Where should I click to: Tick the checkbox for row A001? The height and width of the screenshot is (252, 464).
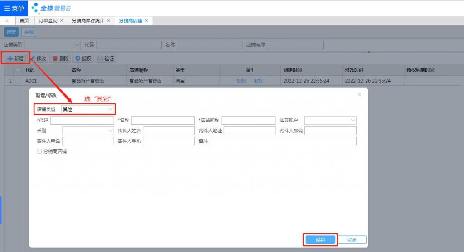coord(18,81)
